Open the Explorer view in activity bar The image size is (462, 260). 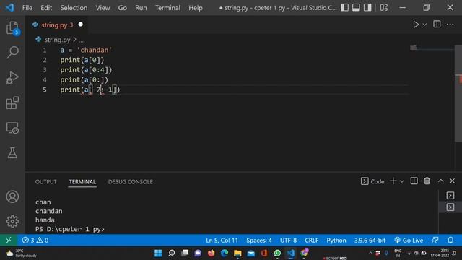point(12,28)
